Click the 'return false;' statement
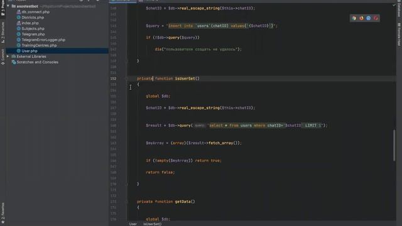The height and width of the screenshot is (226, 402). coord(160,173)
